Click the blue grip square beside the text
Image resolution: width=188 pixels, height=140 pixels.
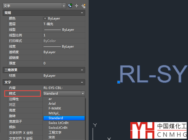click(119, 82)
